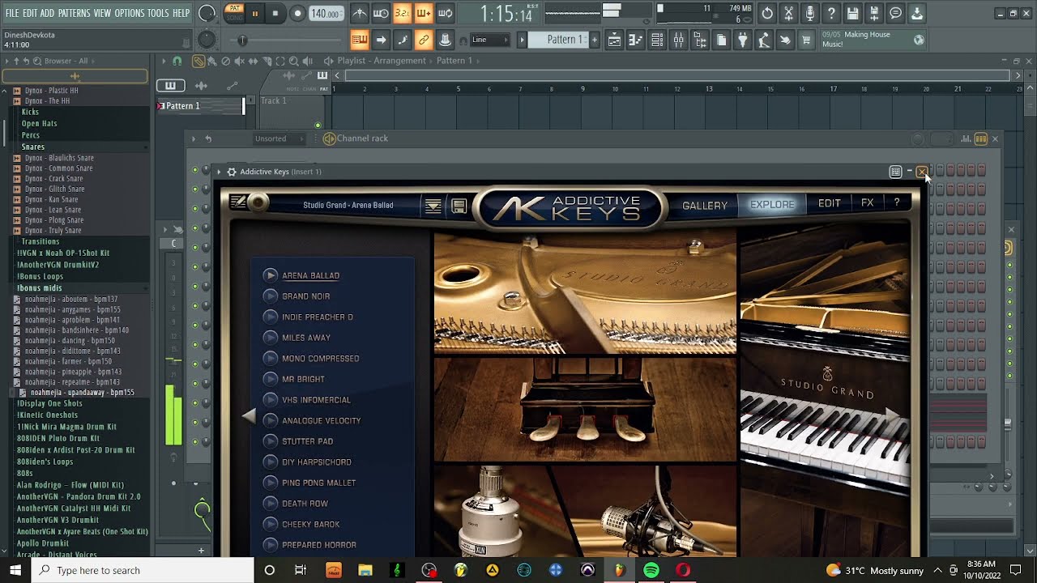1037x583 pixels.
Task: Toggle the PAT/SONG mode switch
Action: click(233, 13)
